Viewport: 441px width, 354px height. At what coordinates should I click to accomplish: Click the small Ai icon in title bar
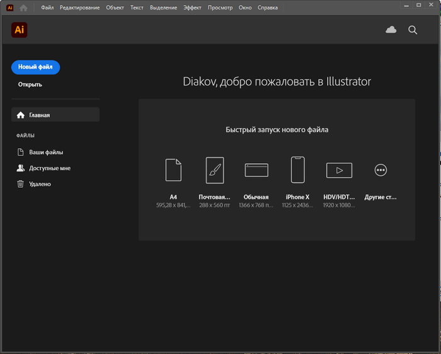click(10, 8)
